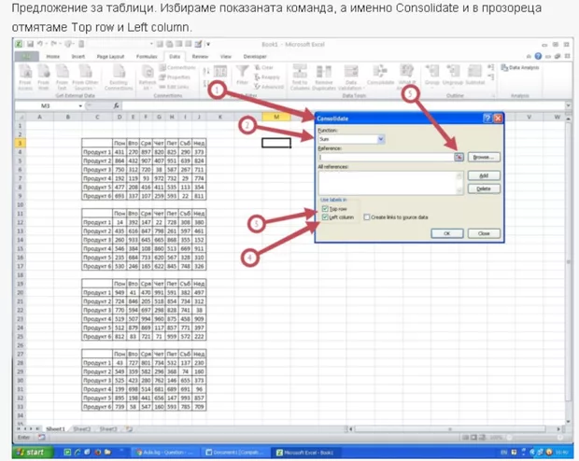Toggle the Left column checkbox
The image size is (579, 461).
click(x=325, y=217)
